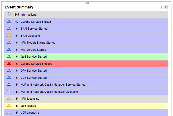This screenshot has width=173, height=116.
Task: Select the VIM Service Started entry
Action: [86, 50]
